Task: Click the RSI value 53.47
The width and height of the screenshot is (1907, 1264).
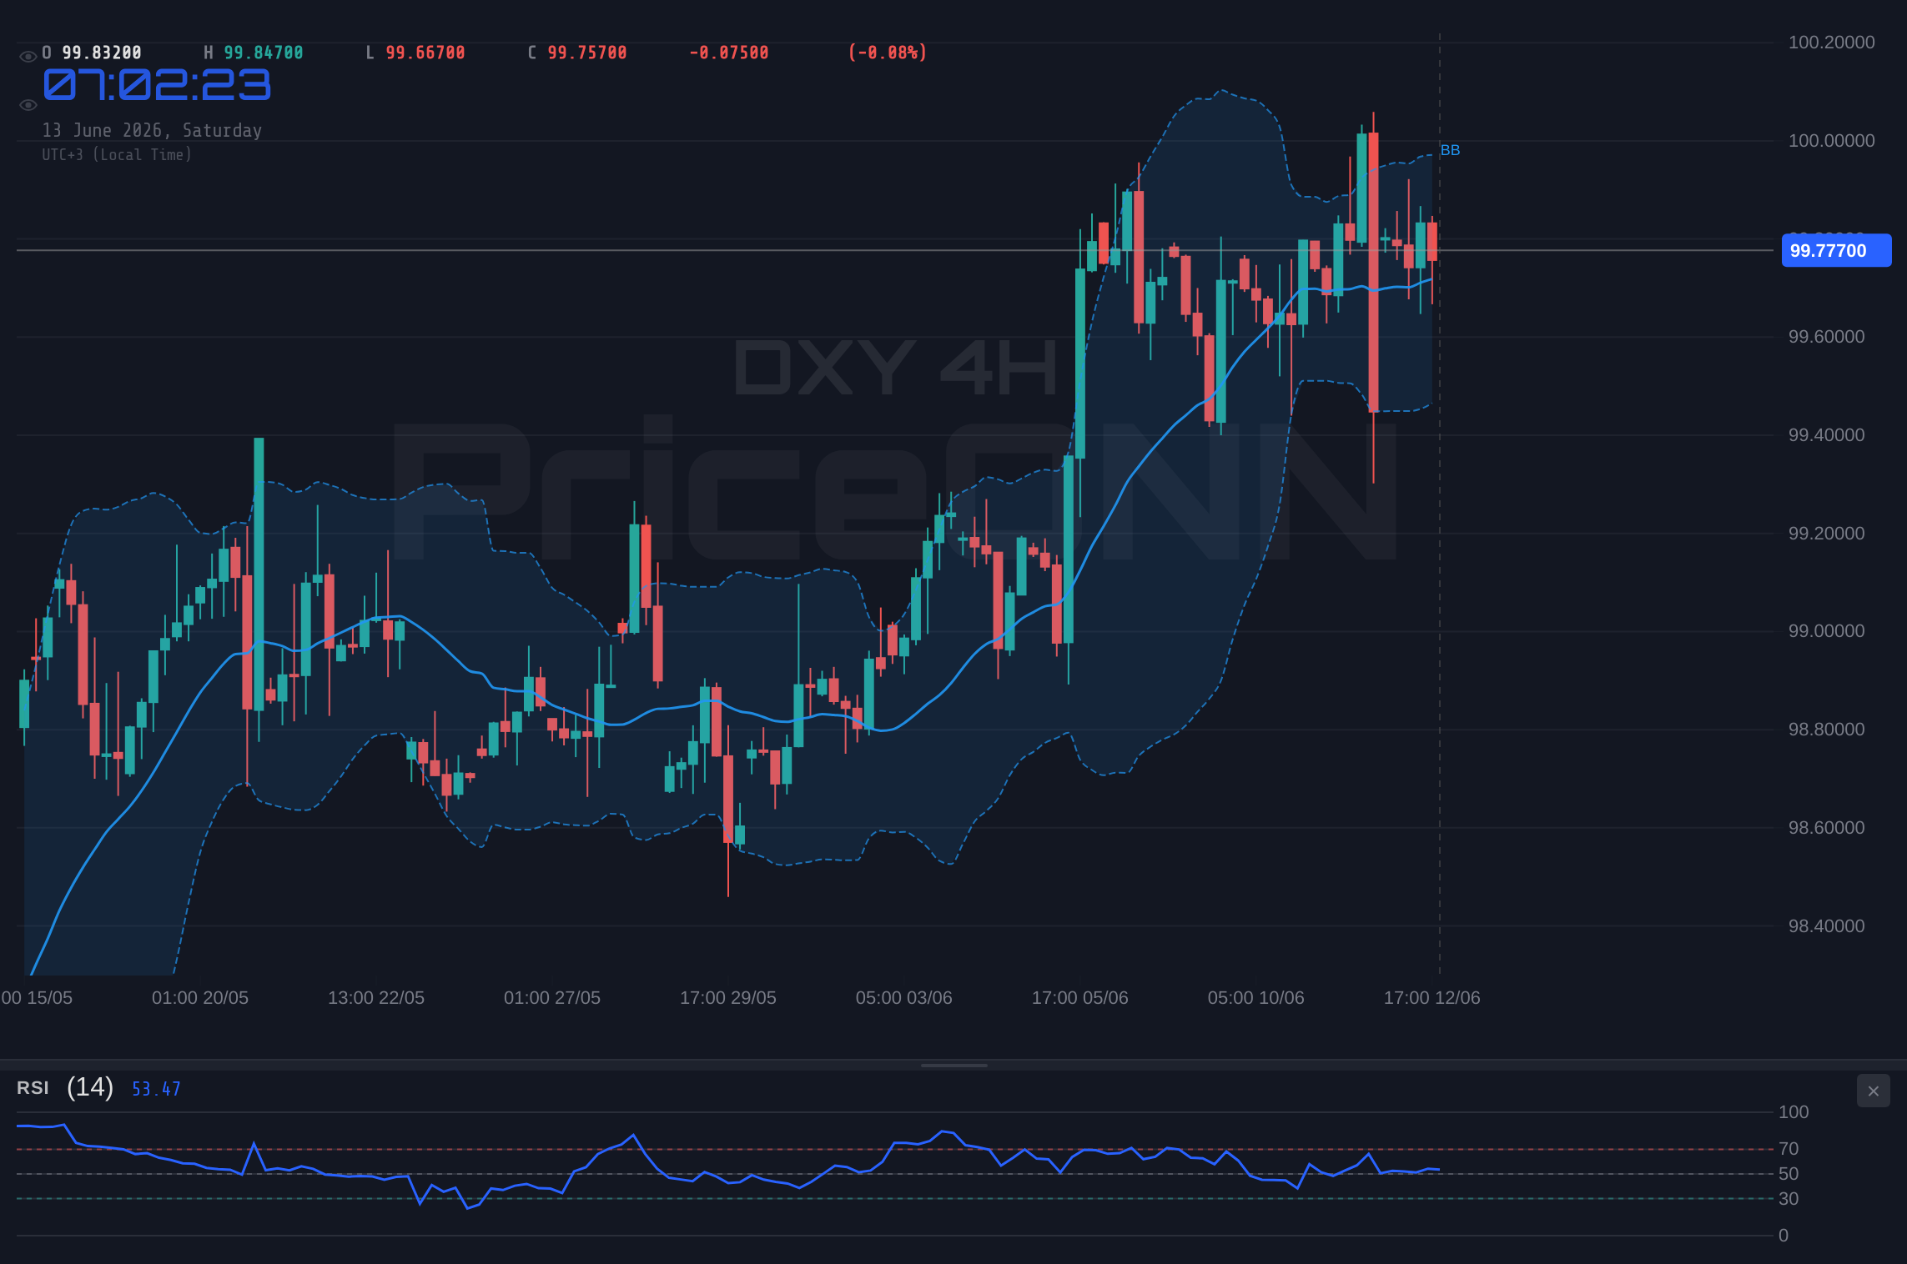Action: [156, 1089]
